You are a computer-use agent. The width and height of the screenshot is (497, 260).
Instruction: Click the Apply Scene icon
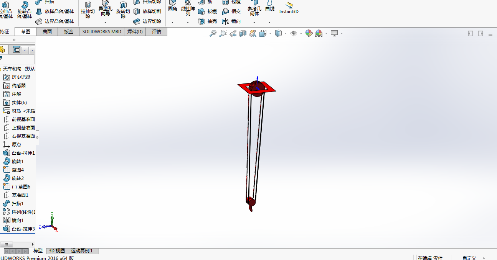pyautogui.click(x=319, y=34)
